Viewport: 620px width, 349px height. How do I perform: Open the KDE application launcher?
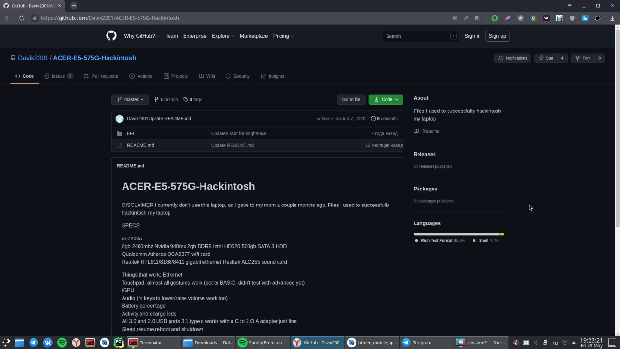tap(6, 343)
